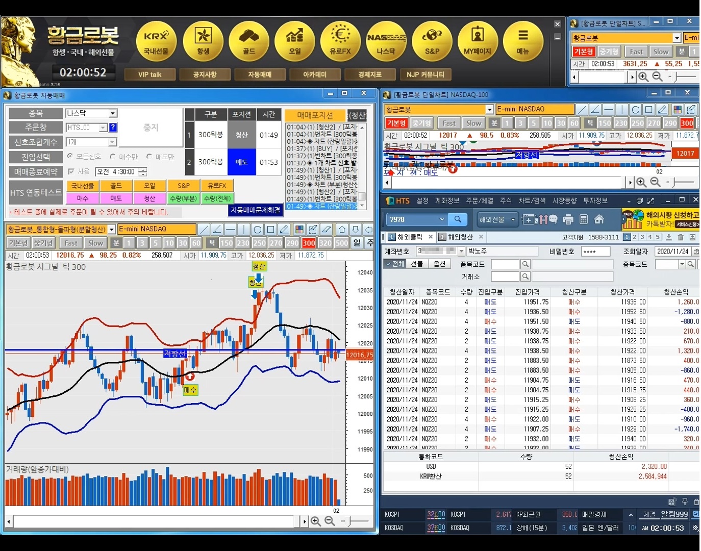
Task: Expand the 종목 dropdown showing 나스닥
Action: tap(113, 113)
